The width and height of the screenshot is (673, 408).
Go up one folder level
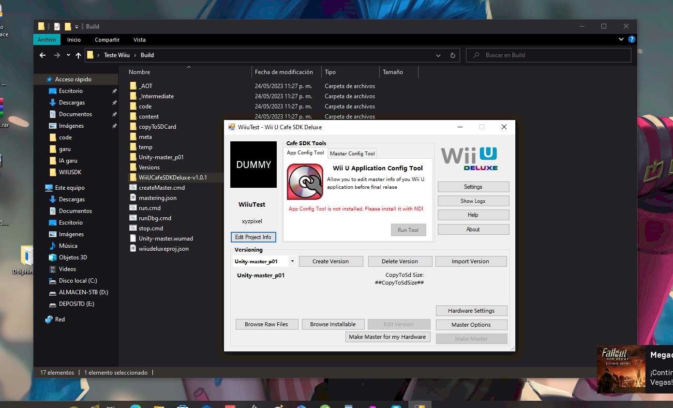click(78, 55)
